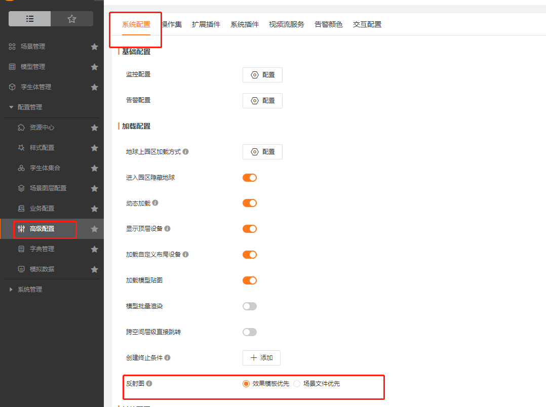Open 模拟数据 in the sidebar

[42, 269]
